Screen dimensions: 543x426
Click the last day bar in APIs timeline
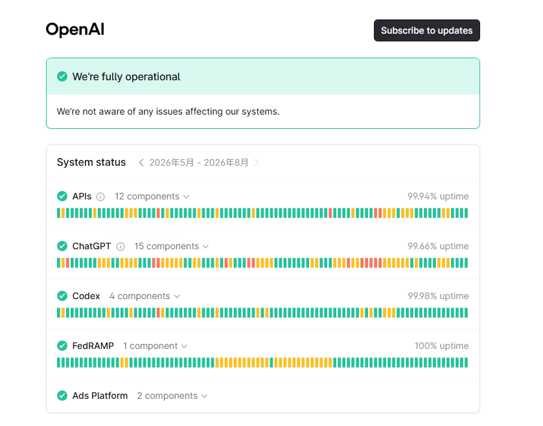click(466, 213)
